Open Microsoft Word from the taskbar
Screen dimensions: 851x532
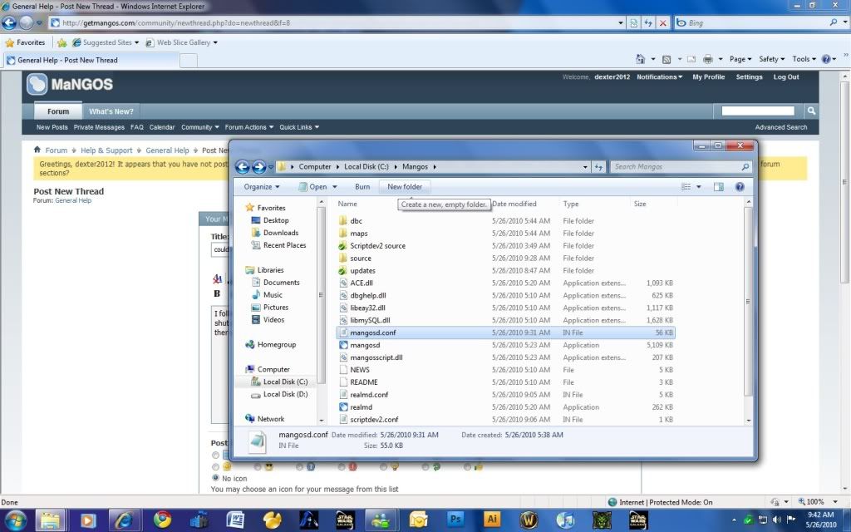235,520
